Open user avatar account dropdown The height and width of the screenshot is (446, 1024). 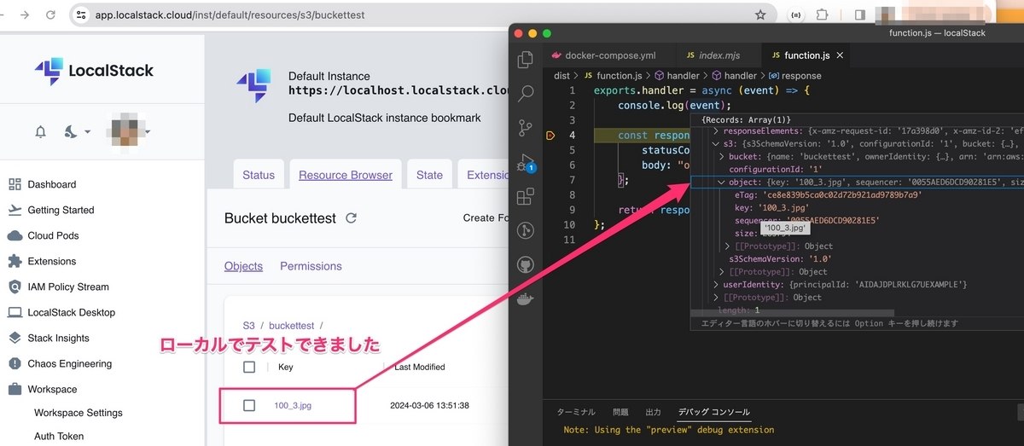pyautogui.click(x=130, y=131)
